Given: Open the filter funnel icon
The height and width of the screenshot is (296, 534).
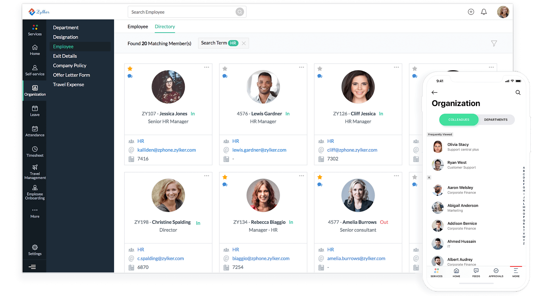Looking at the screenshot, I should (x=494, y=43).
